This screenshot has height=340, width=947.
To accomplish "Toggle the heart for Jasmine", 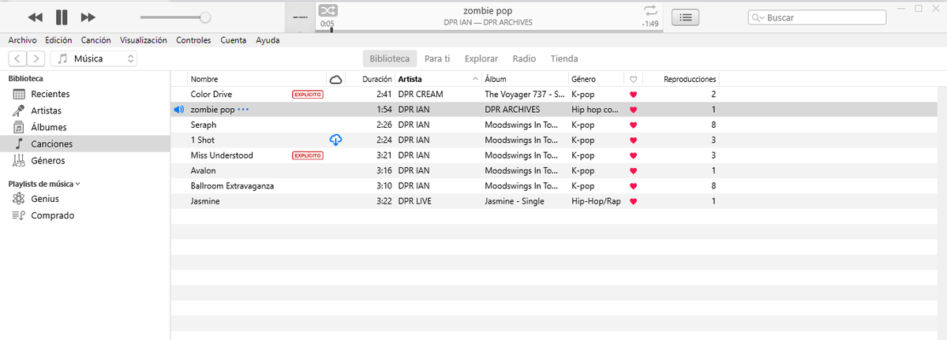I will (633, 201).
